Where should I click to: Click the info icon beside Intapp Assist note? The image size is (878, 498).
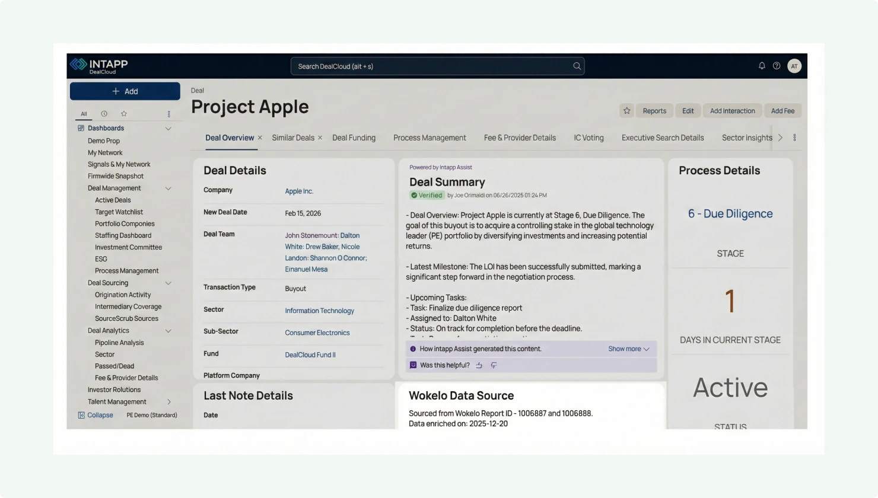pos(413,349)
